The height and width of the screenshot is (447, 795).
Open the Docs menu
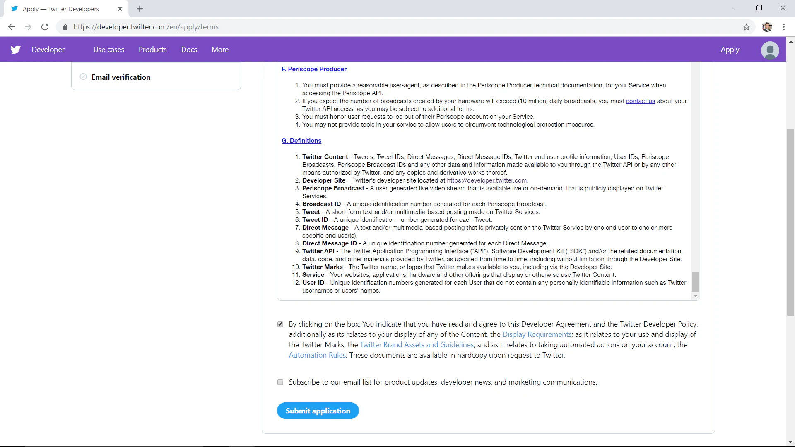coord(189,50)
